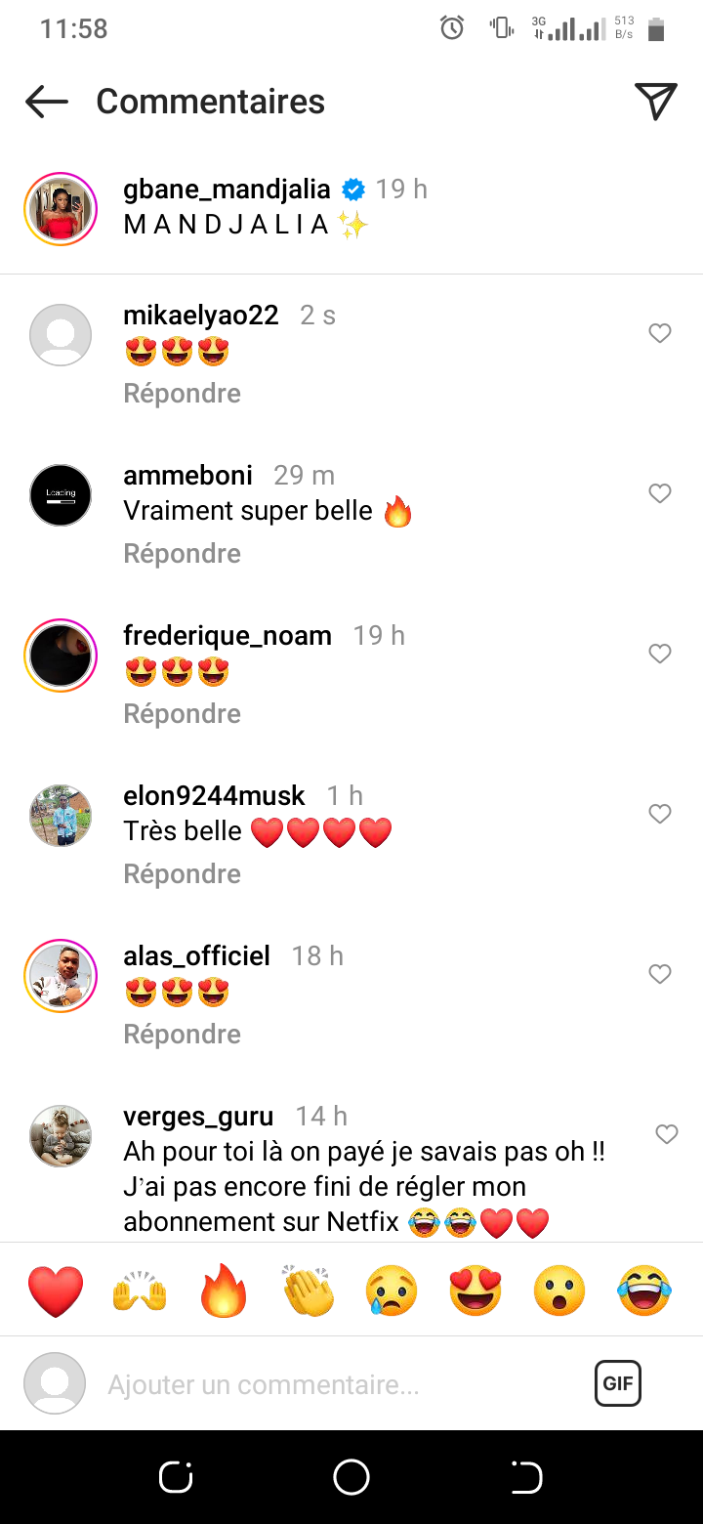View gbane_mandjalia's story from avatar
Viewport: 703px width, 1524px height.
[61, 207]
